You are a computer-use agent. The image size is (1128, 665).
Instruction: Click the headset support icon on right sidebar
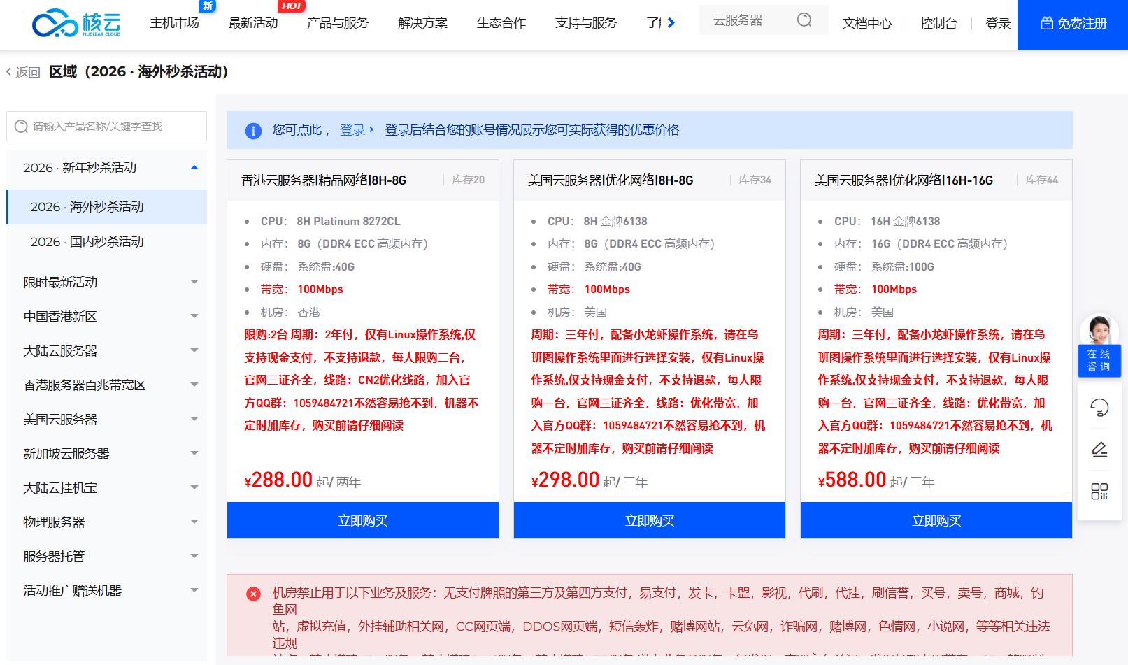point(1099,407)
